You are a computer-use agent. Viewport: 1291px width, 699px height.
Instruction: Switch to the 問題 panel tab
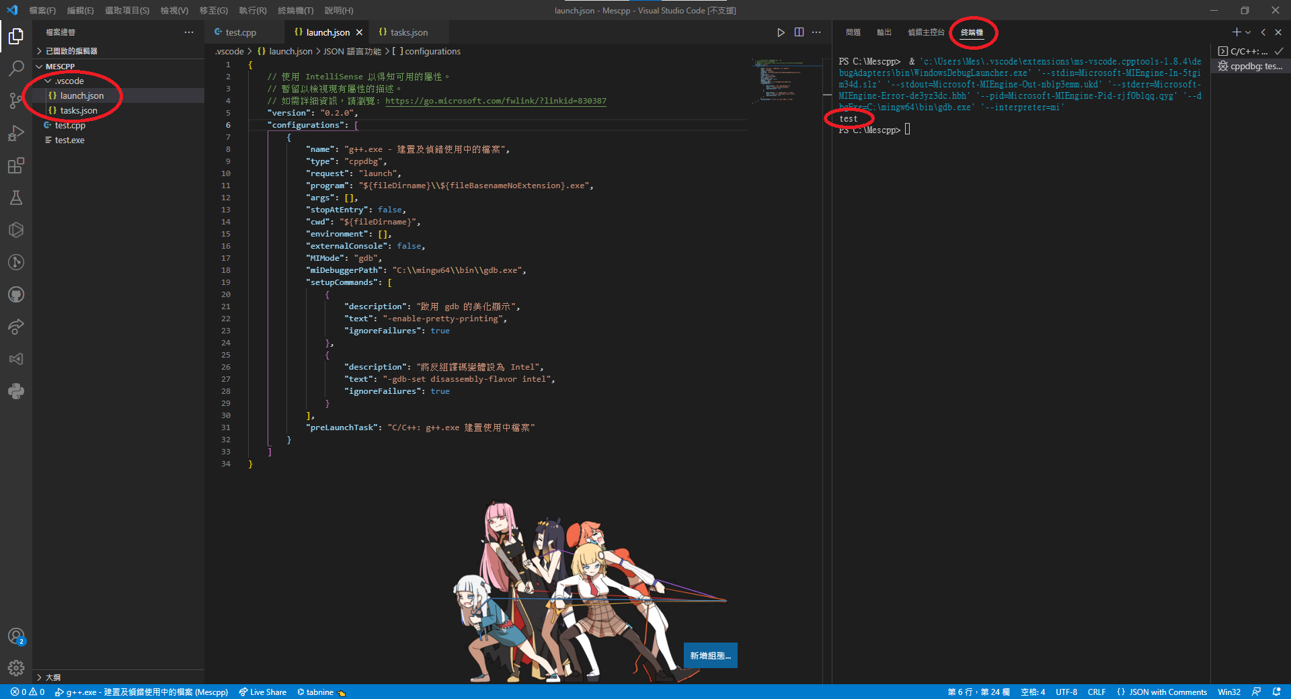[853, 32]
